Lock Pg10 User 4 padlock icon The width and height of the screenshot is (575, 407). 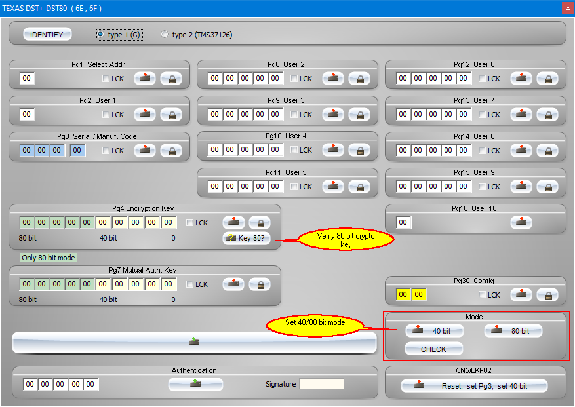click(x=360, y=149)
